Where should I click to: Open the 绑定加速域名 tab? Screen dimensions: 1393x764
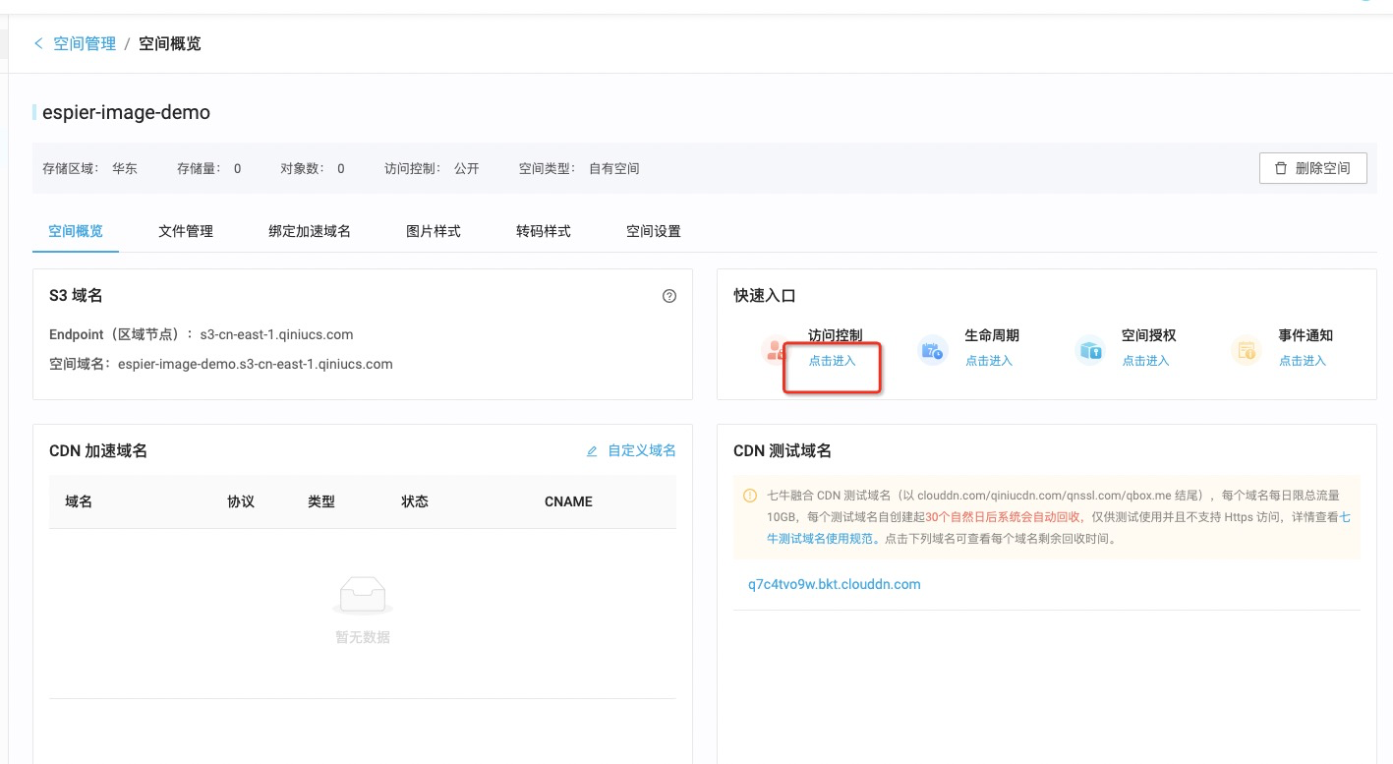(x=310, y=232)
